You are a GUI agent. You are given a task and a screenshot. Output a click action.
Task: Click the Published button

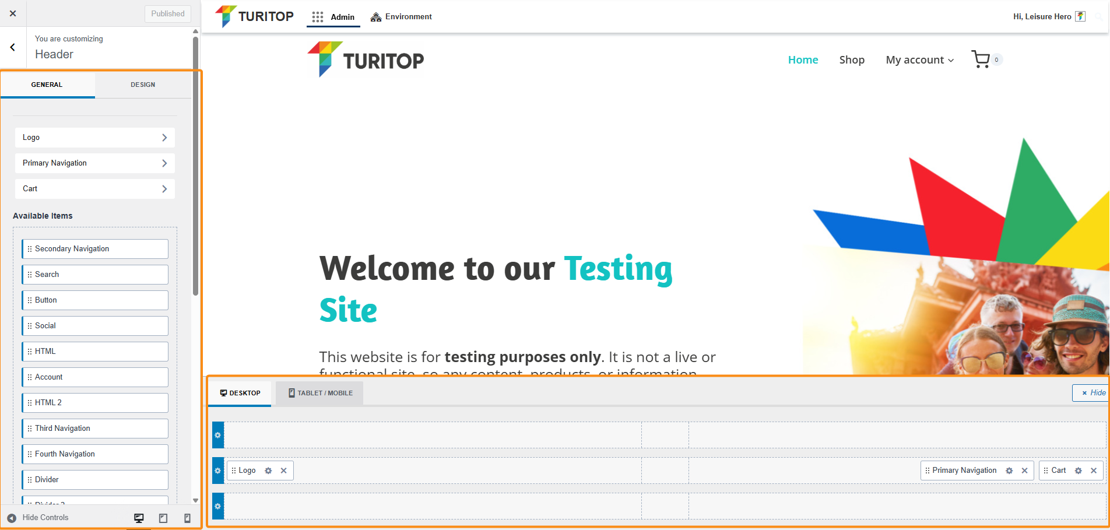167,13
